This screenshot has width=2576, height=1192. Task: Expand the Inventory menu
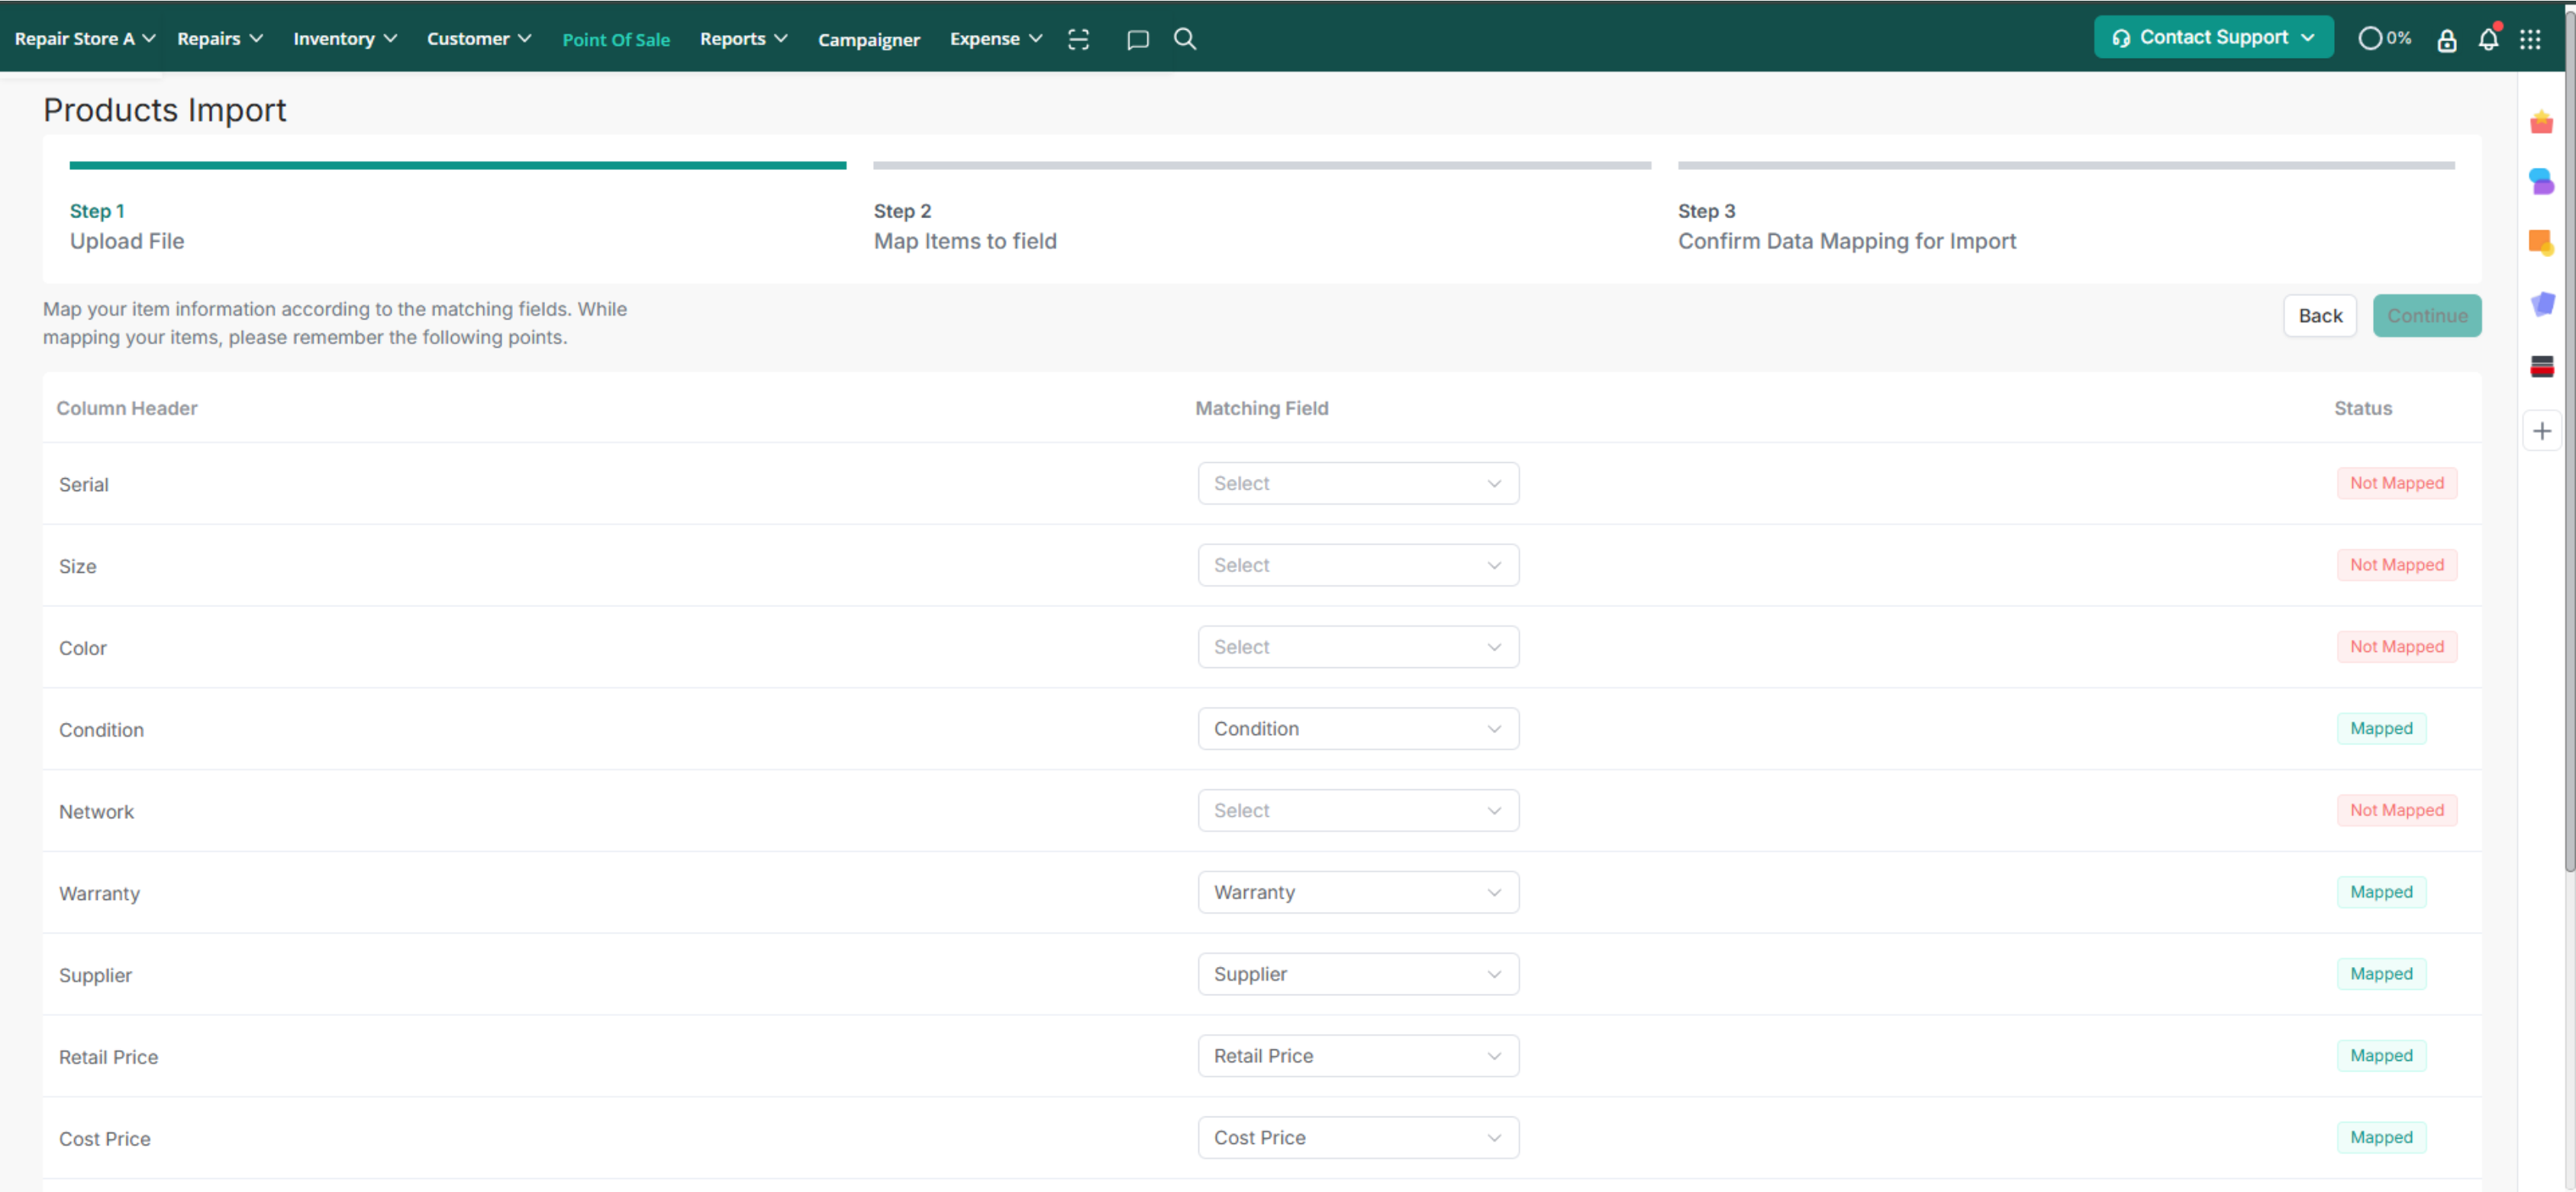pos(345,39)
